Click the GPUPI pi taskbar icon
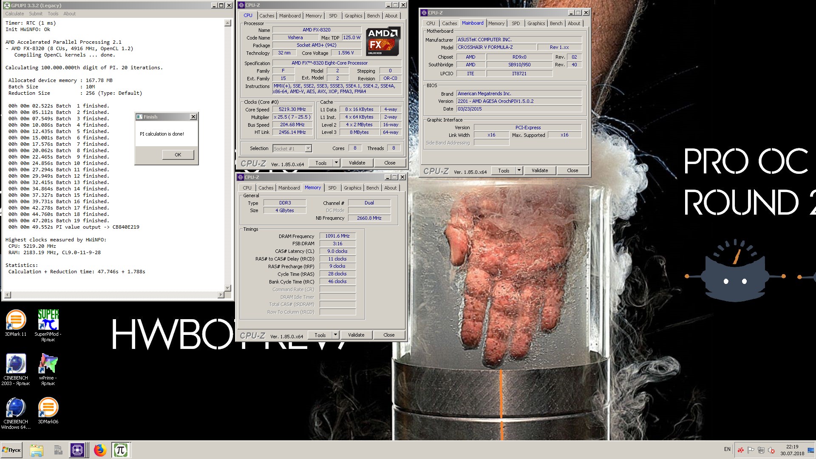Viewport: 816px width, 459px height. pyautogui.click(x=121, y=450)
